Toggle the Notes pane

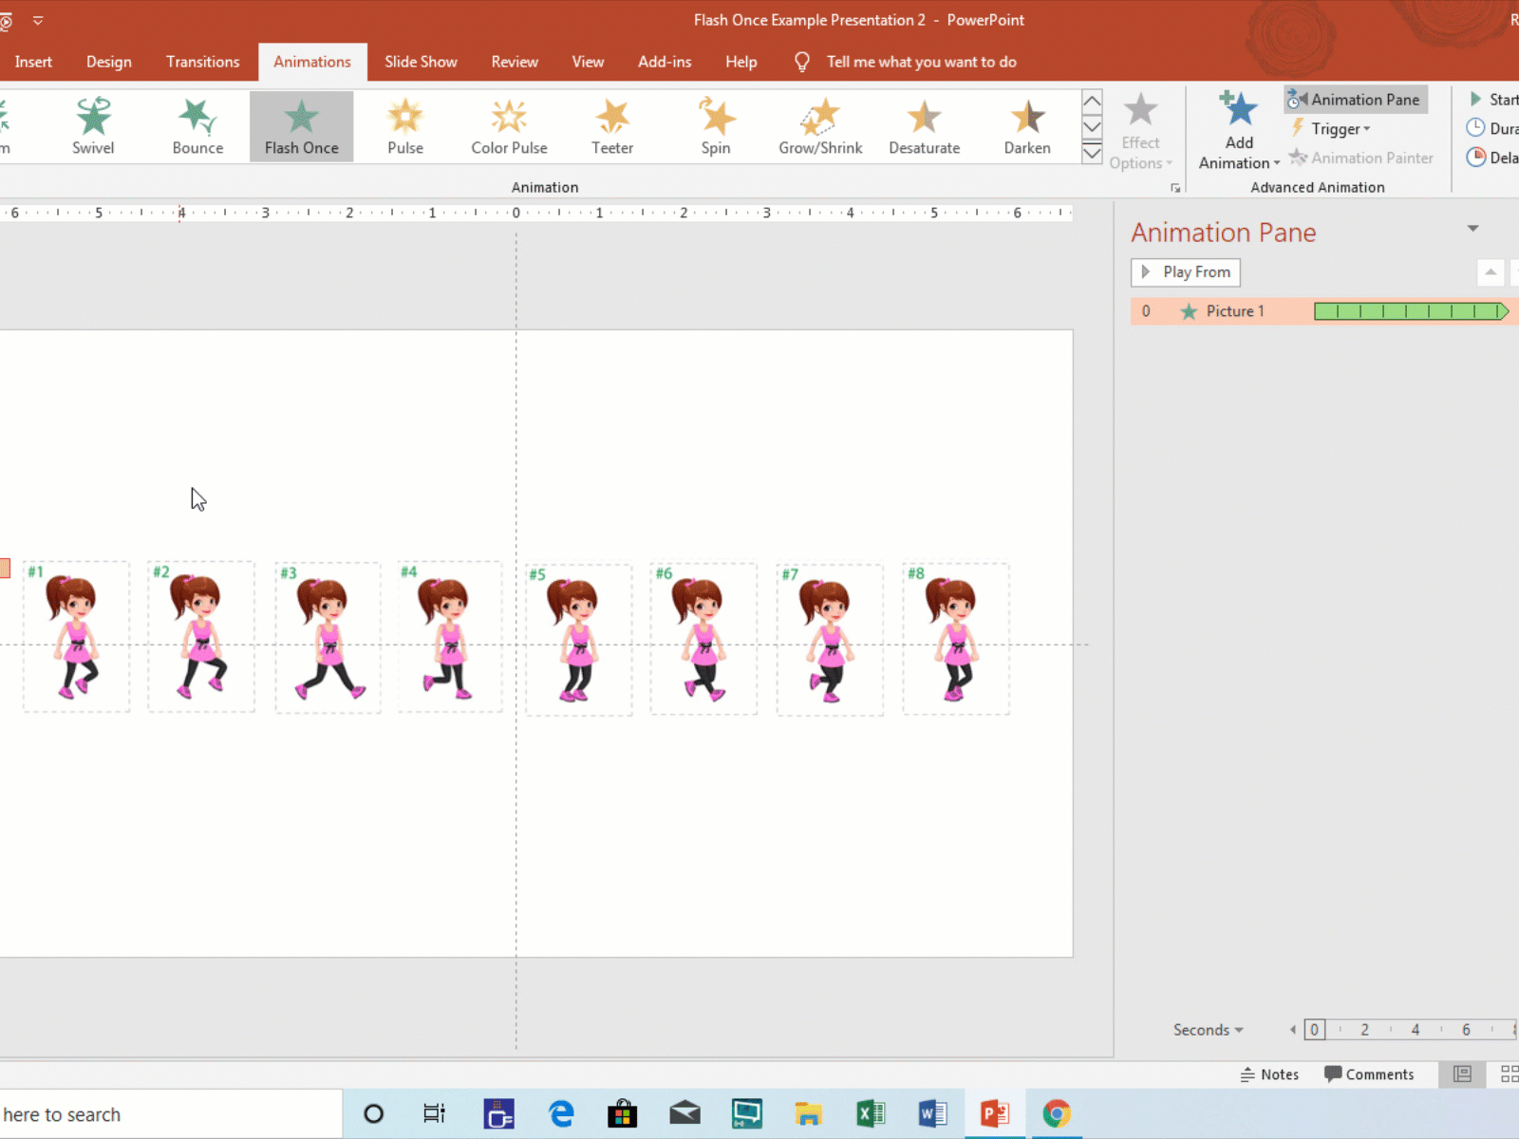1269,1074
